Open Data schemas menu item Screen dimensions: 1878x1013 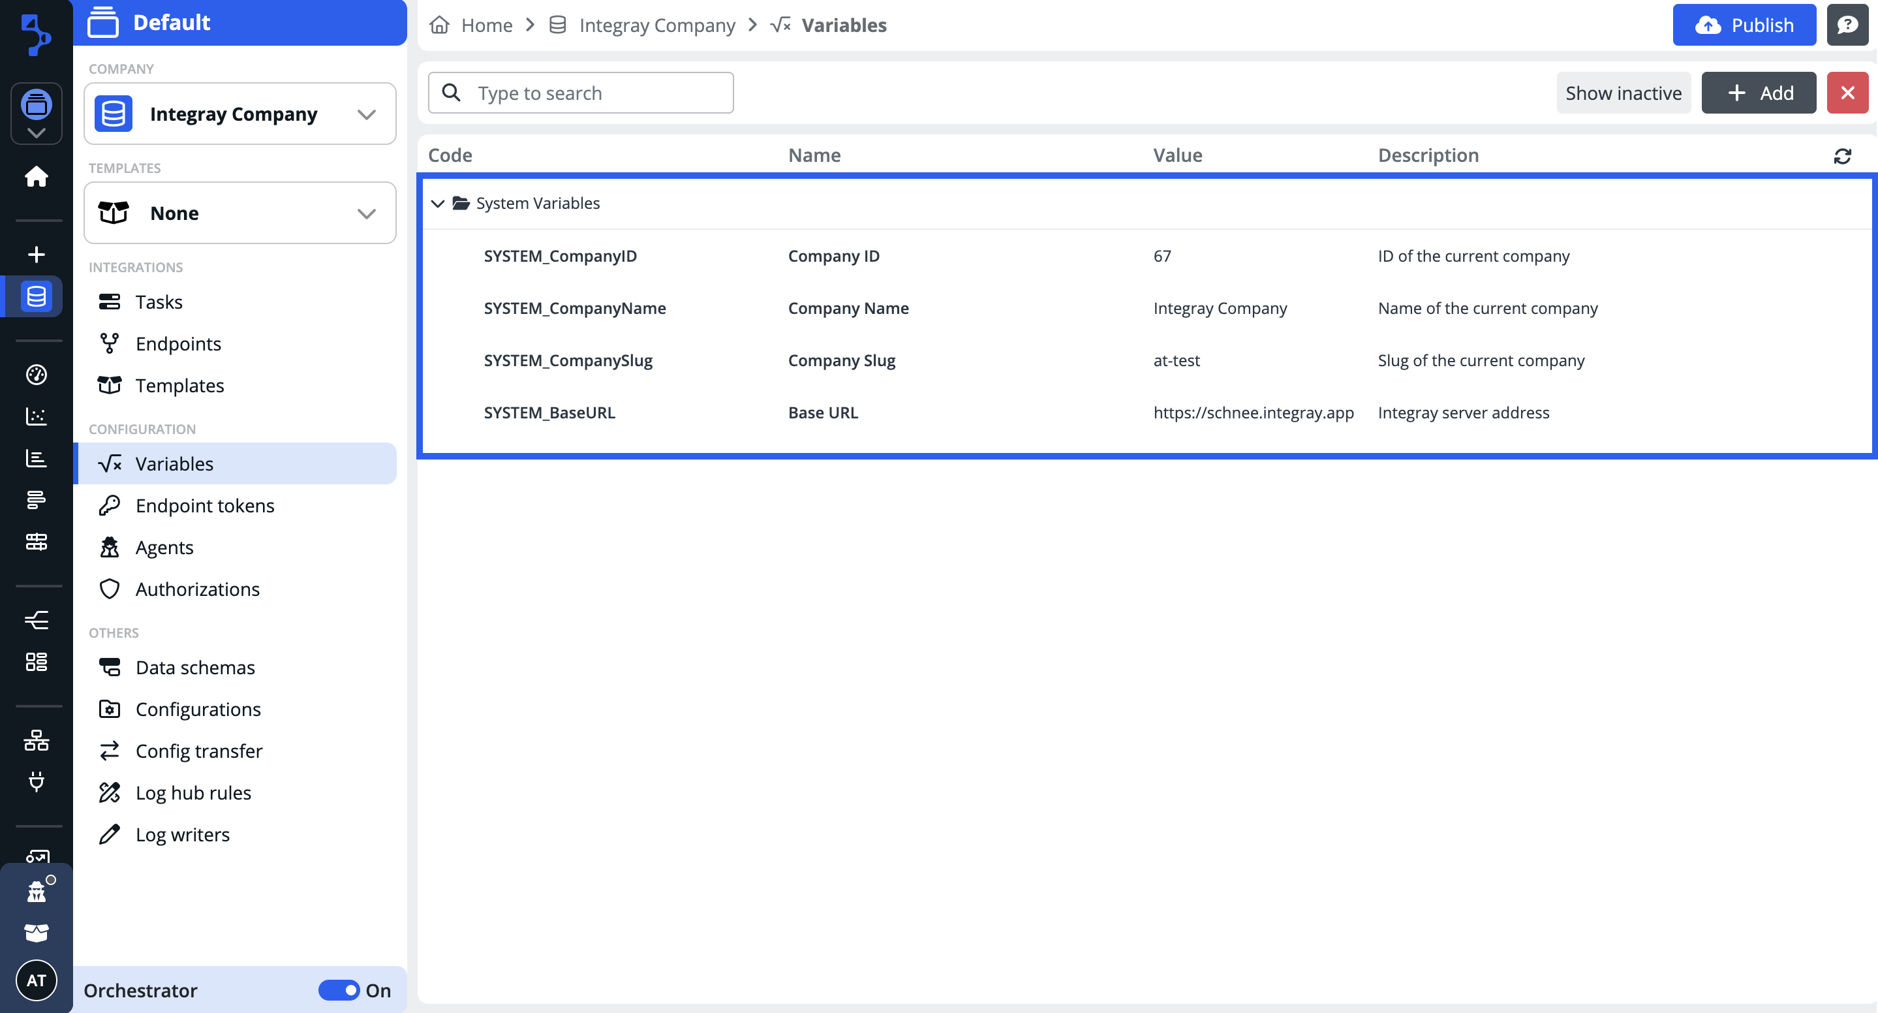[x=194, y=667]
